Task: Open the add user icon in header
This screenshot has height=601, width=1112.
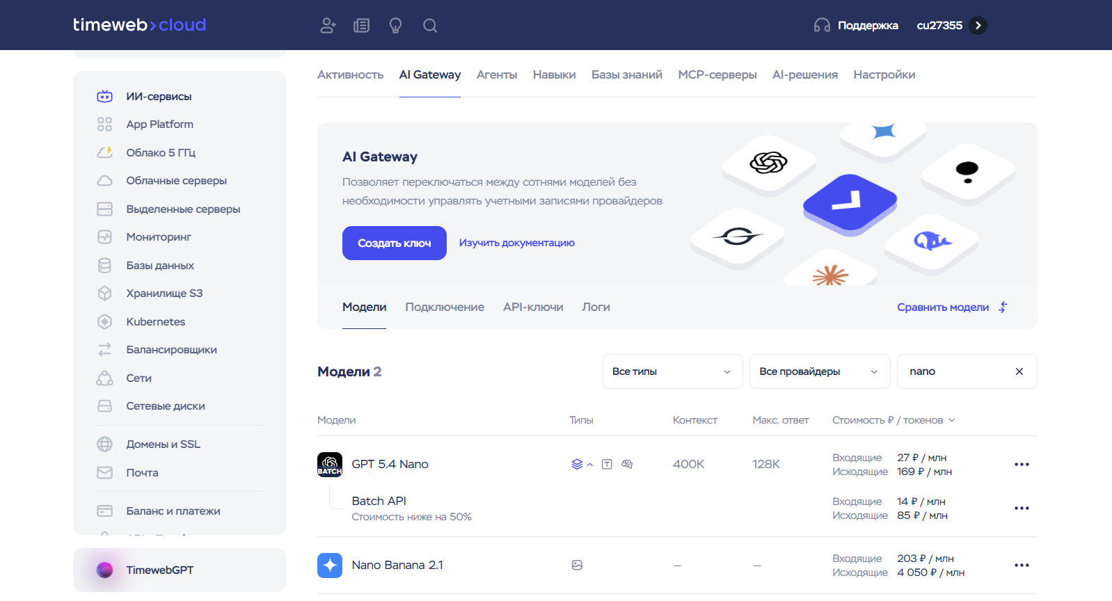Action: (328, 26)
